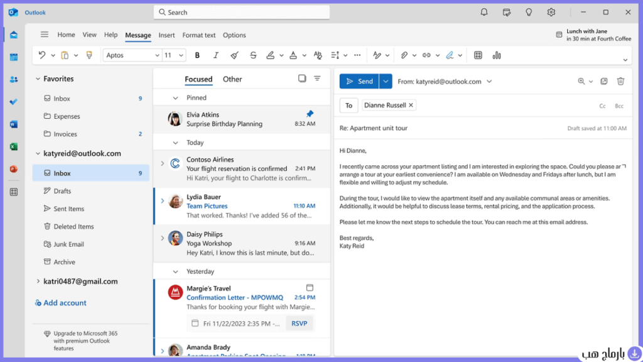This screenshot has height=362, width=643.
Task: Toggle Bold formatting
Action: click(197, 55)
